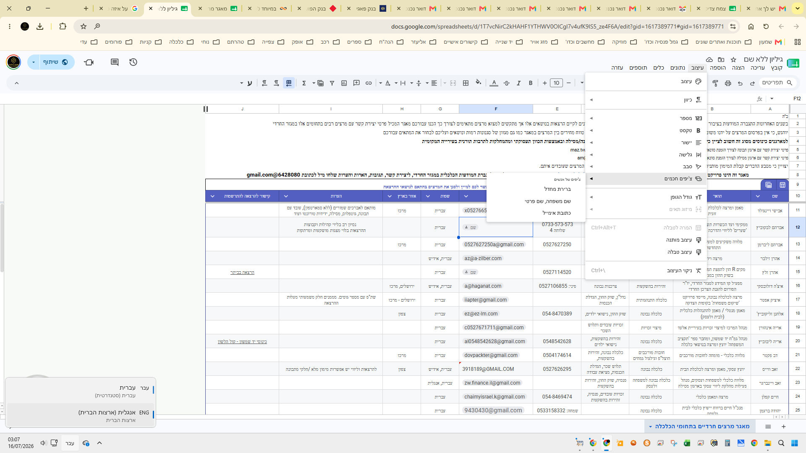The width and height of the screenshot is (806, 453).
Task: Open the הוספה menu
Action: click(x=718, y=68)
